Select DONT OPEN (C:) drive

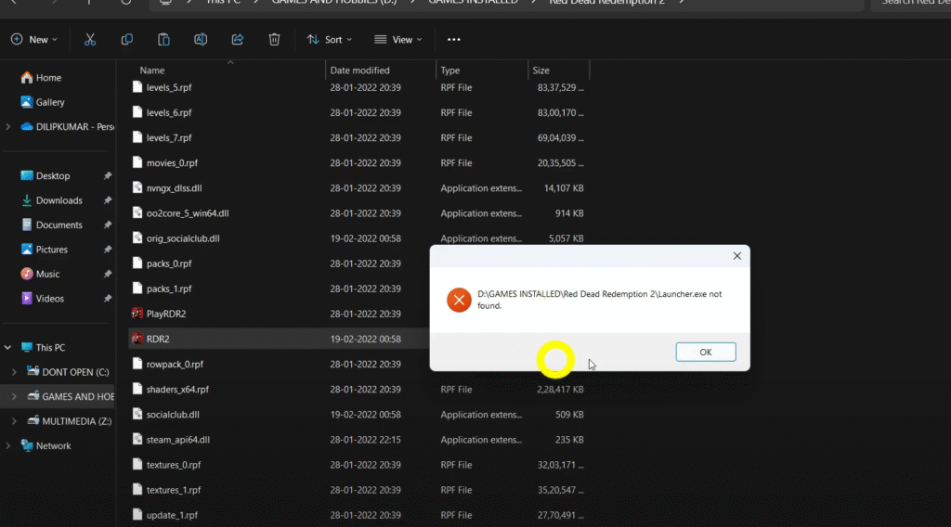click(68, 372)
